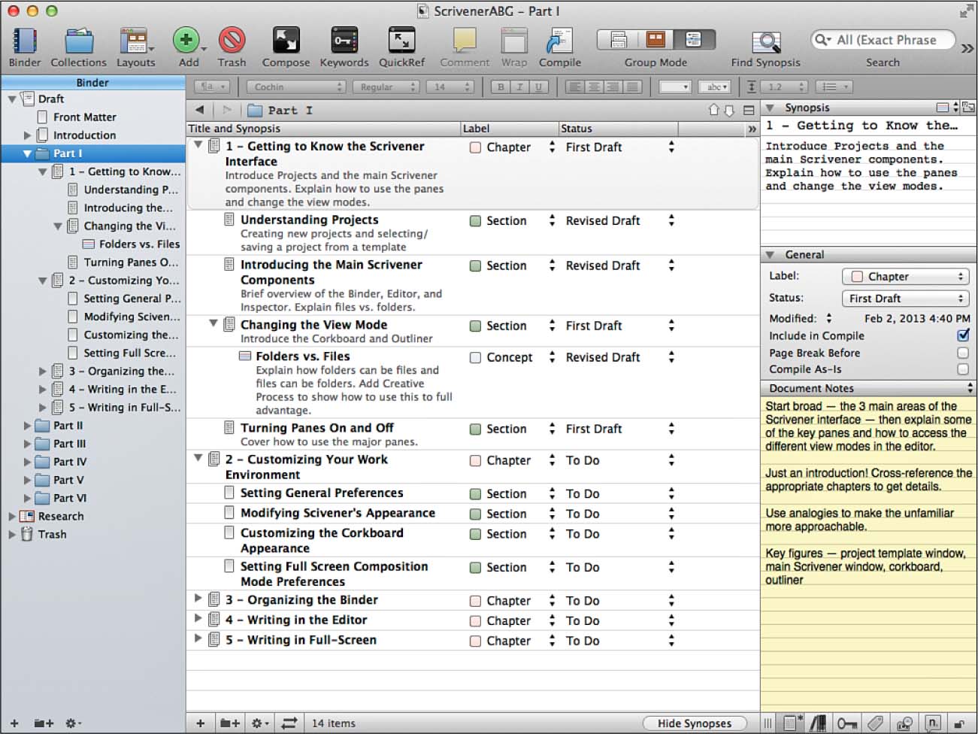This screenshot has width=978, height=734.
Task: Collapse chapter 2 row in outliner
Action: tap(198, 457)
